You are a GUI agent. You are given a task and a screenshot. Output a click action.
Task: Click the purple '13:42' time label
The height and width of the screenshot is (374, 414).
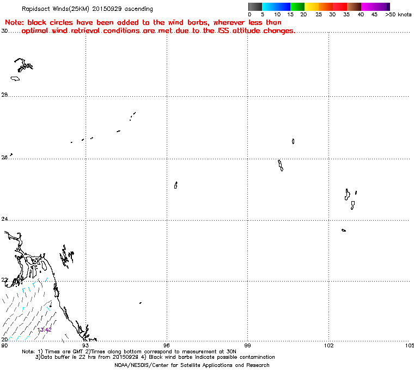[44, 330]
